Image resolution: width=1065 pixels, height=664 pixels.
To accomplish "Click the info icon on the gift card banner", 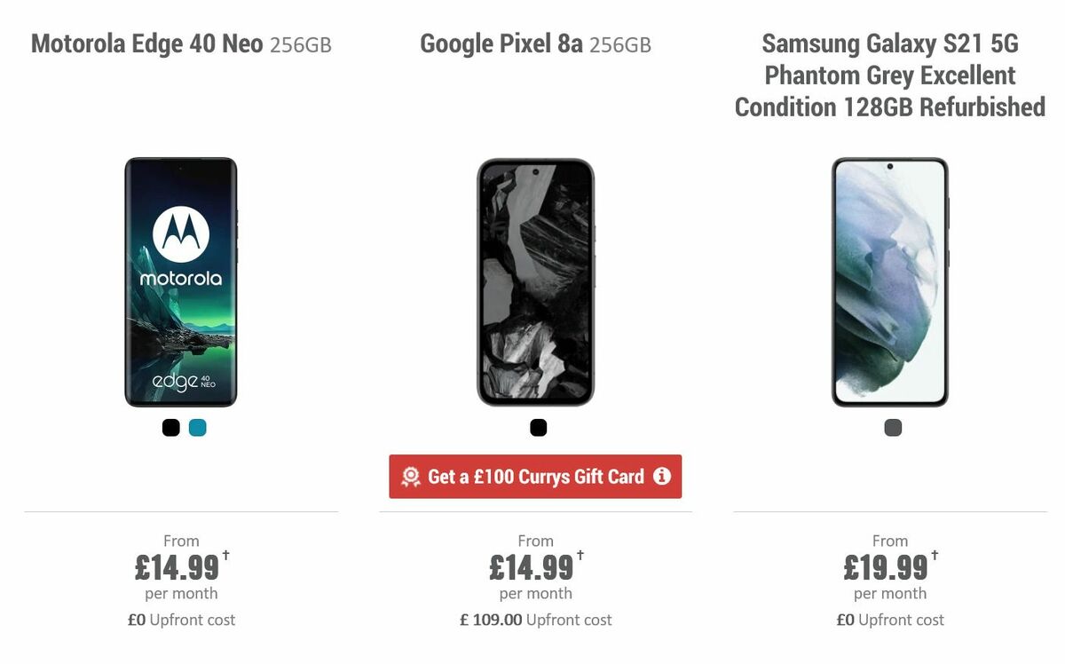I will pyautogui.click(x=661, y=477).
